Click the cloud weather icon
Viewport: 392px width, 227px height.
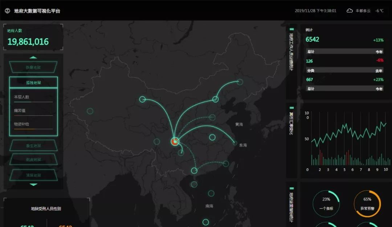[x=350, y=11]
